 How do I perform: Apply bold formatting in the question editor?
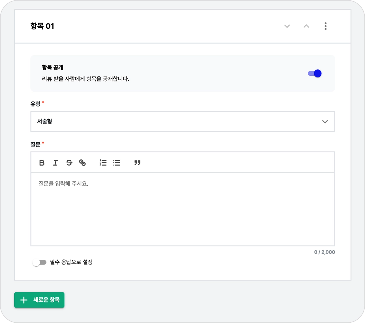(42, 163)
